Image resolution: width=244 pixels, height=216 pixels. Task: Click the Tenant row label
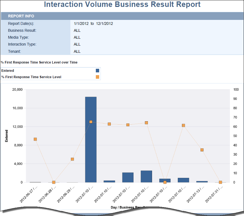click(x=14, y=51)
